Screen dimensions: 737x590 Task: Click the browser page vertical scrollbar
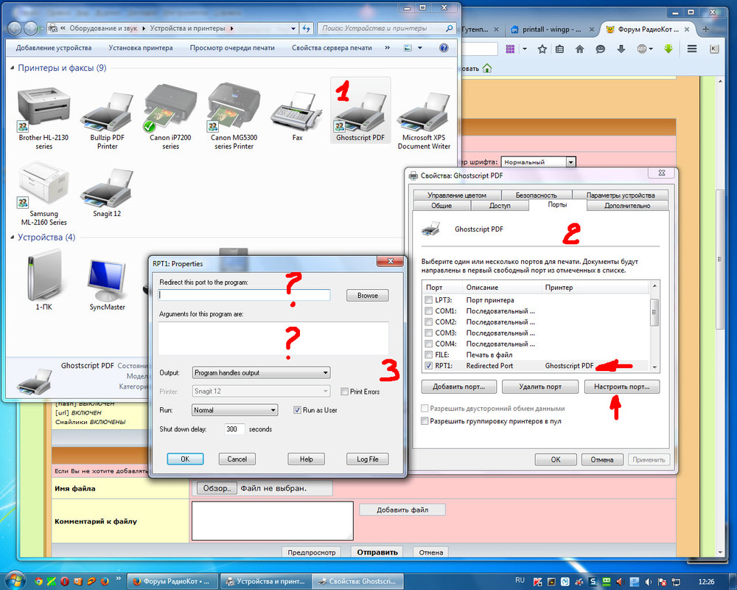click(719, 315)
